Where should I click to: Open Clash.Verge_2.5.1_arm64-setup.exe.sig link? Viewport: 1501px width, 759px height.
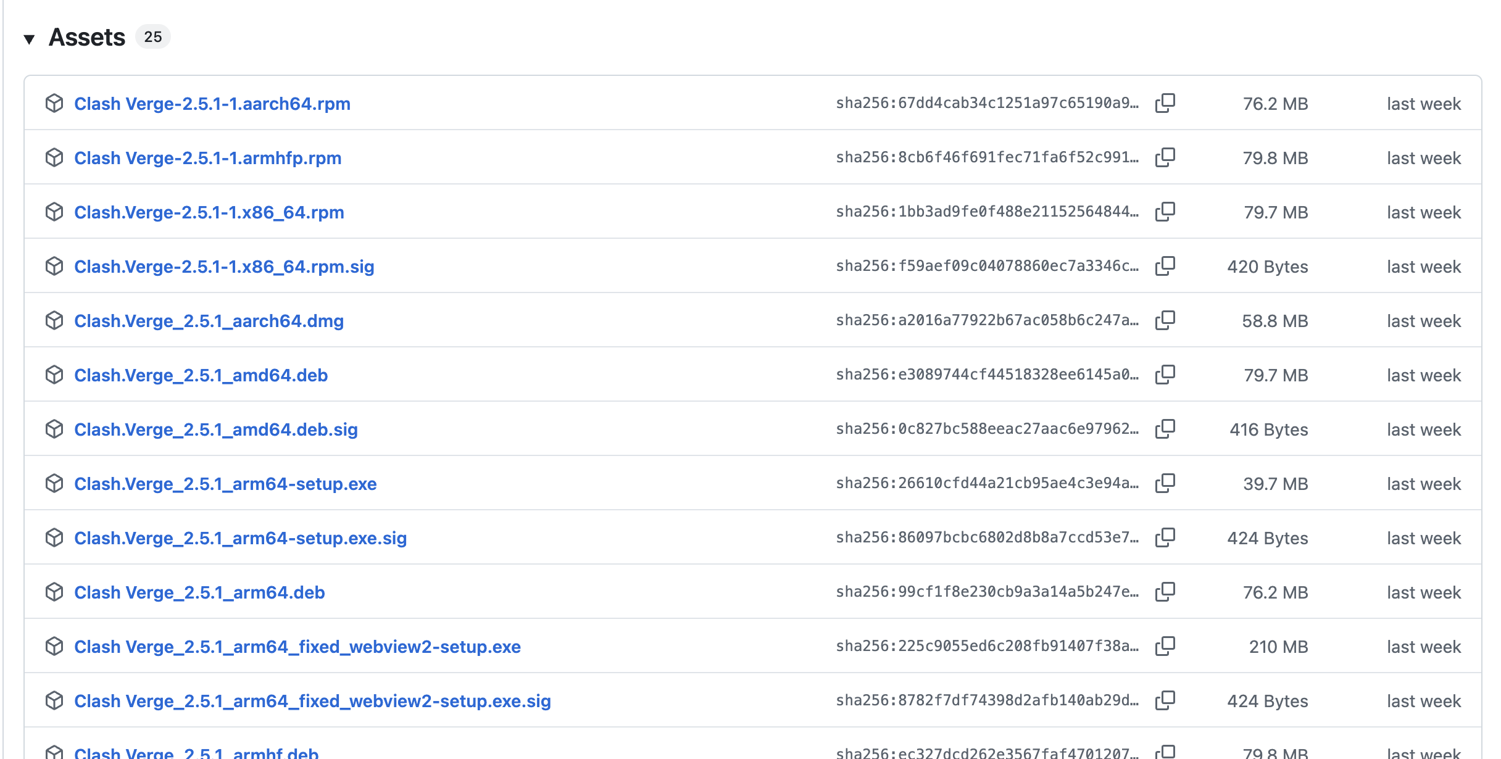pos(241,538)
